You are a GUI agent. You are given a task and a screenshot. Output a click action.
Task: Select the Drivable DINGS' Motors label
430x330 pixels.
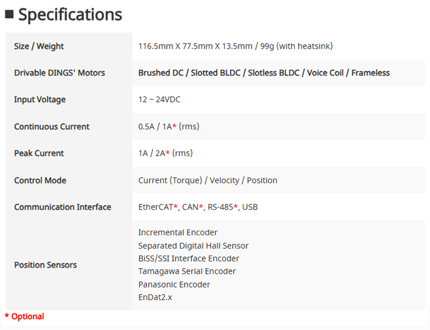click(60, 73)
